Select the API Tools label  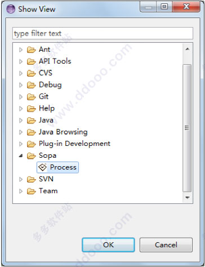[x=55, y=61]
